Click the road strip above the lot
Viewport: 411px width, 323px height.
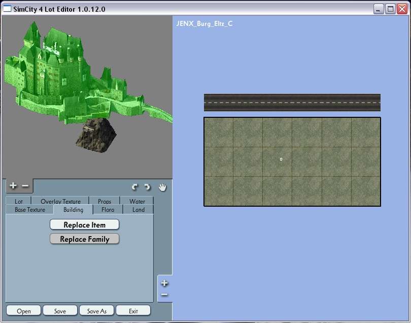pos(292,102)
